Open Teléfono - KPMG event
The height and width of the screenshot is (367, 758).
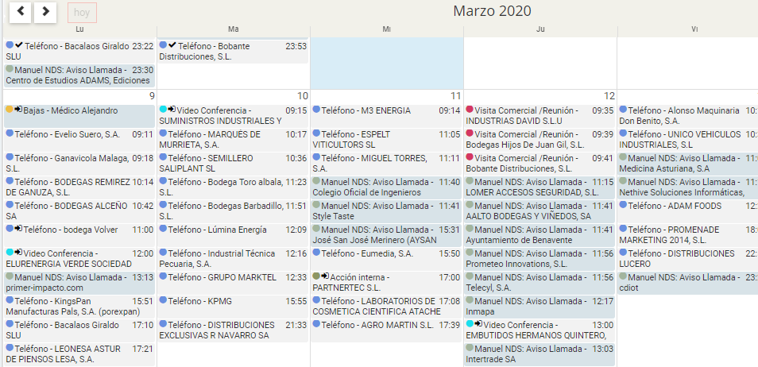point(233,307)
